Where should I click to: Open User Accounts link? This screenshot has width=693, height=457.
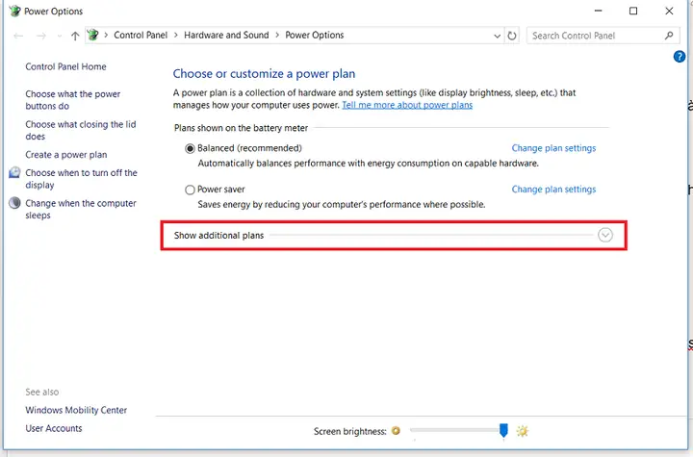(54, 428)
